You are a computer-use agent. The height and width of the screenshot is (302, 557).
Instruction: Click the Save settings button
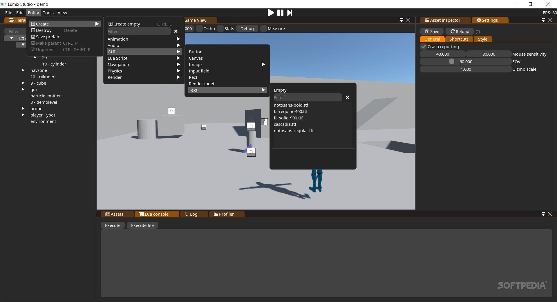pos(432,31)
